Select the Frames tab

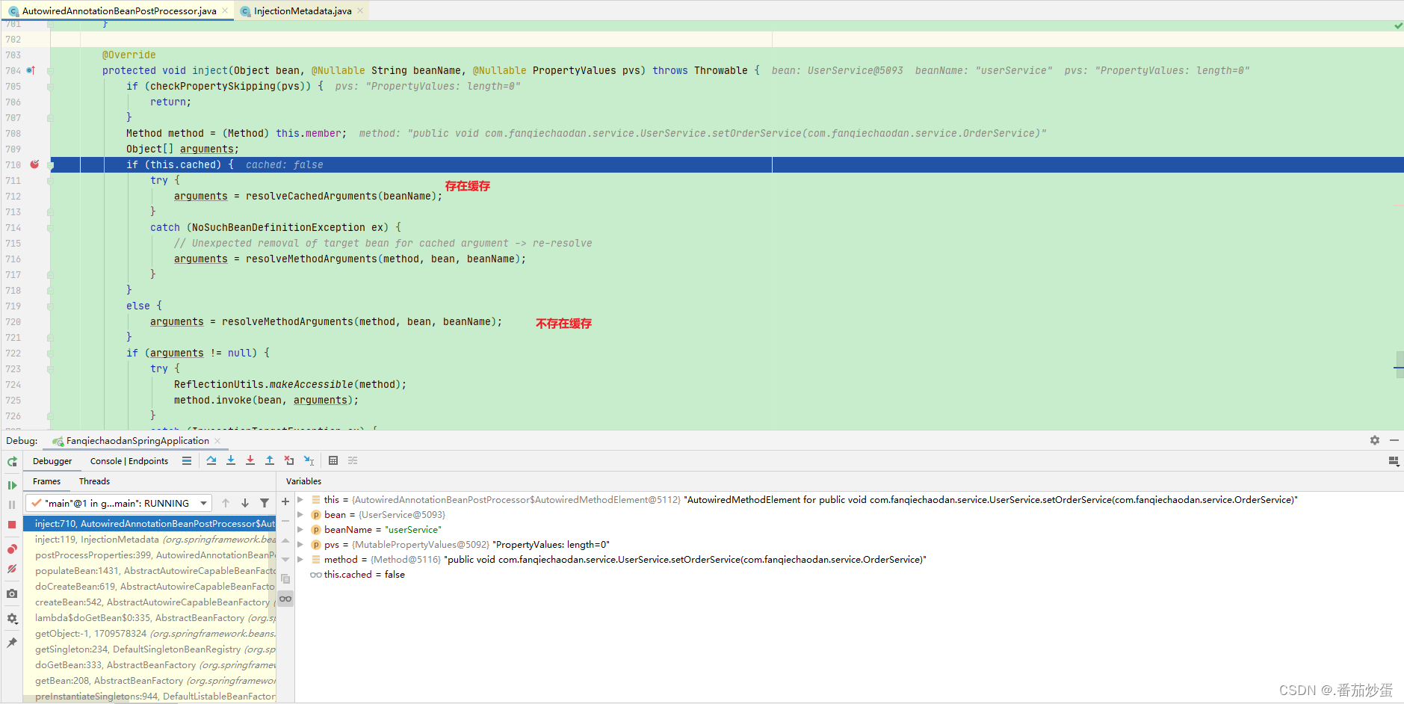46,481
